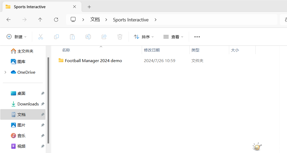Open 图库 (Gallery) in sidebar

(18, 62)
